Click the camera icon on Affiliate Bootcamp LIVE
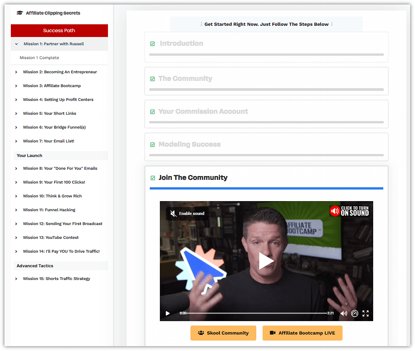The width and height of the screenshot is (415, 351). [273, 333]
